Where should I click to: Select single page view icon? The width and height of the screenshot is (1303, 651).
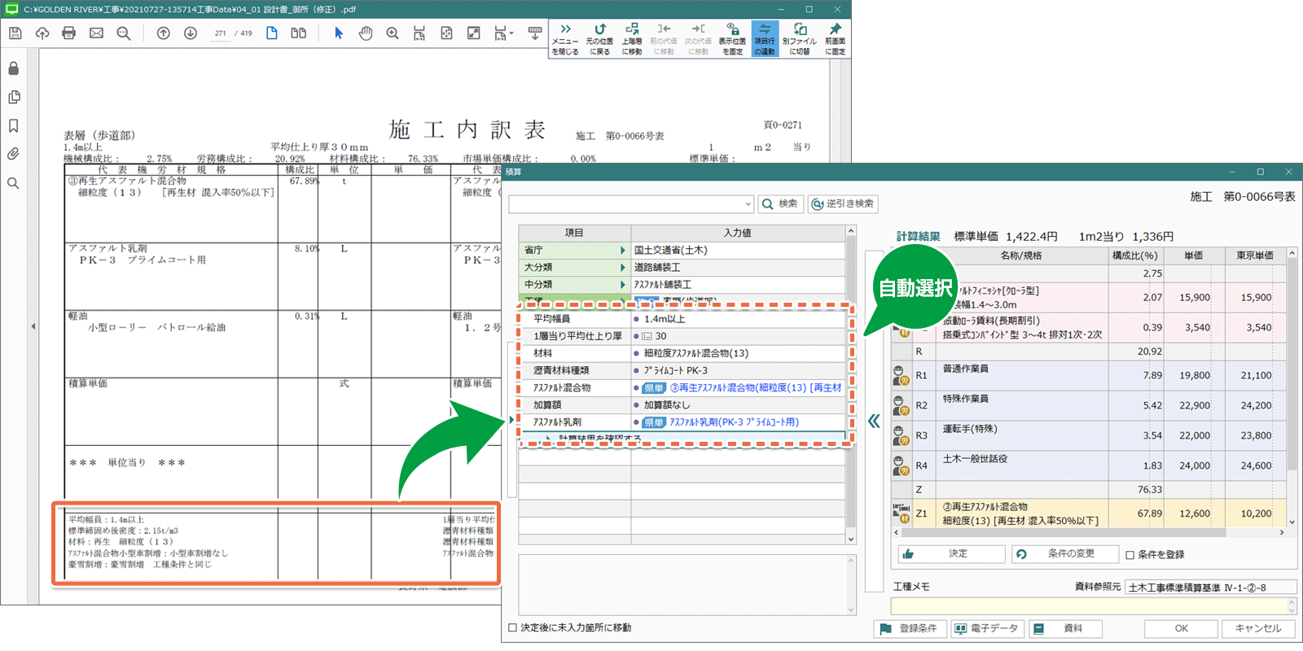(x=272, y=33)
